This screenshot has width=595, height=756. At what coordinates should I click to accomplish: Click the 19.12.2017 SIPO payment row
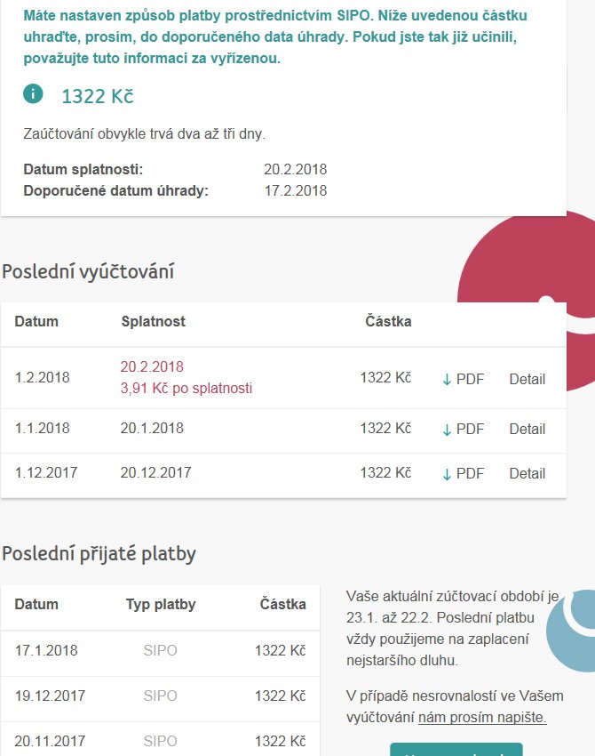(161, 696)
